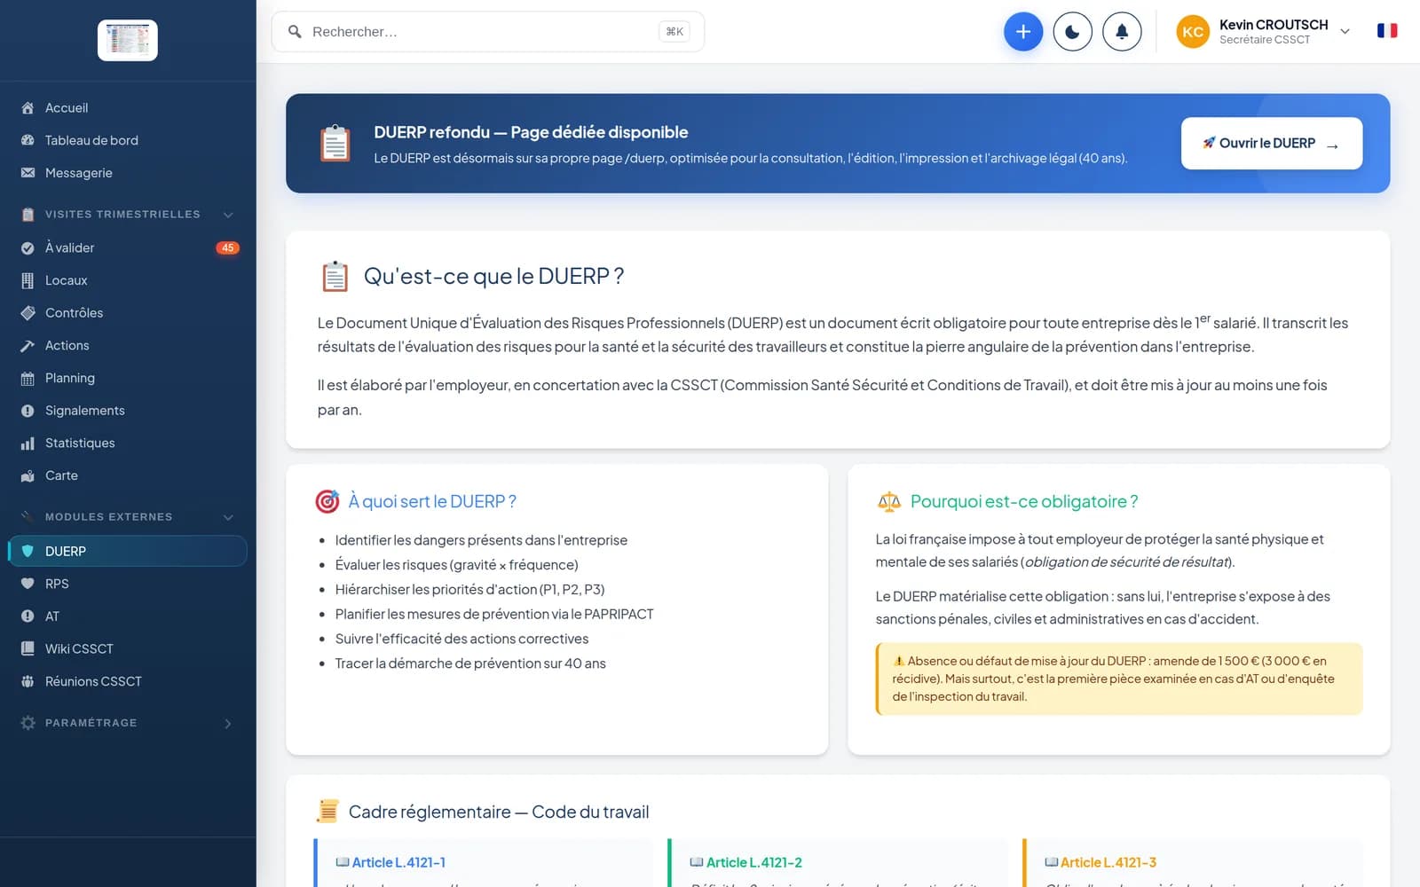1420x887 pixels.
Task: Click the Wiki CSSCT book icon
Action: [28, 648]
